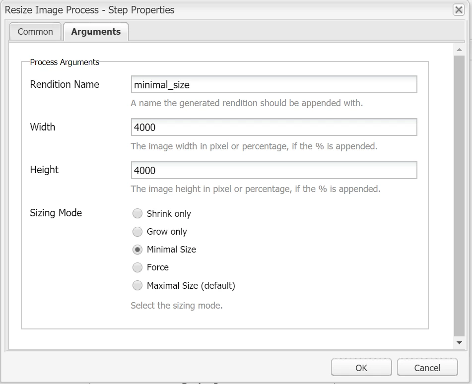This screenshot has width=472, height=384.
Task: Switch to the Common tab
Action: tap(35, 32)
